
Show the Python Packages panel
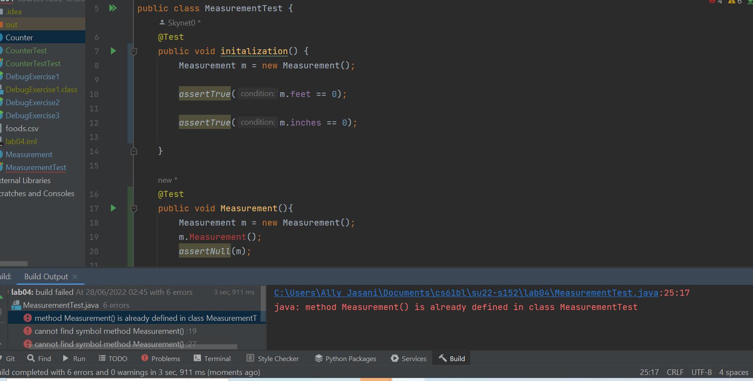tap(346, 358)
